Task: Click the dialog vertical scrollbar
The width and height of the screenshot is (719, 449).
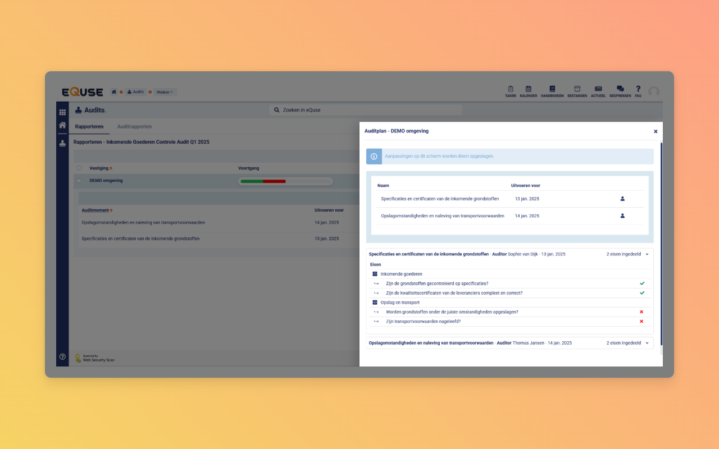Action: tap(661, 244)
